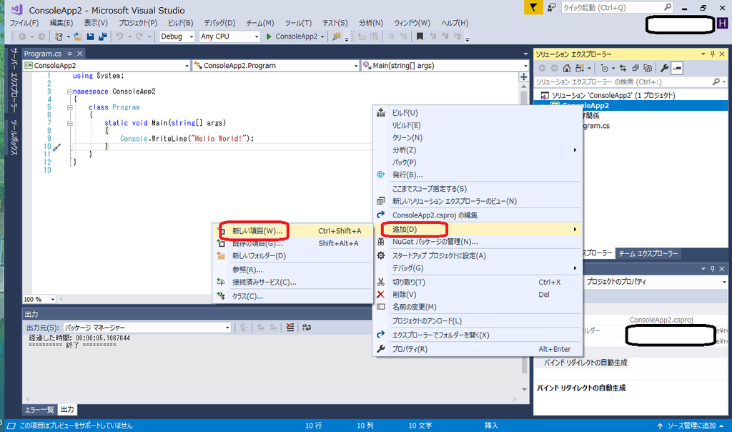Click Sync with Active Document arrows icon

(x=623, y=68)
